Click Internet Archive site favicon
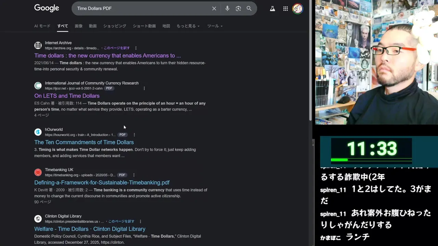This screenshot has width=438, height=246. [38, 45]
